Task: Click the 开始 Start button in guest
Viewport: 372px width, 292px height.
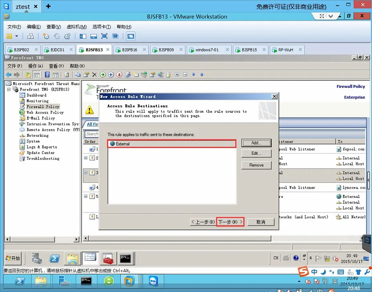Action: click(x=13, y=258)
